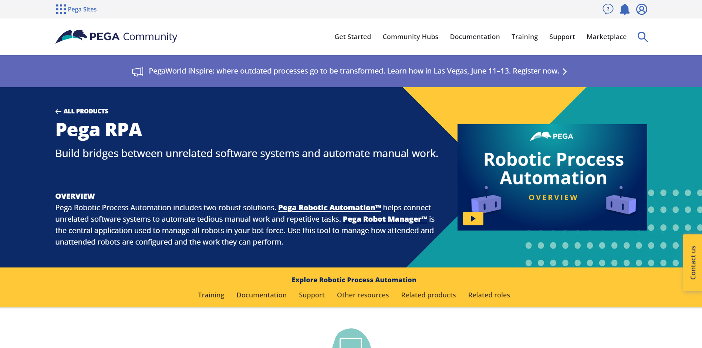Open the Community Hubs menu
The width and height of the screenshot is (702, 348).
[x=410, y=37]
